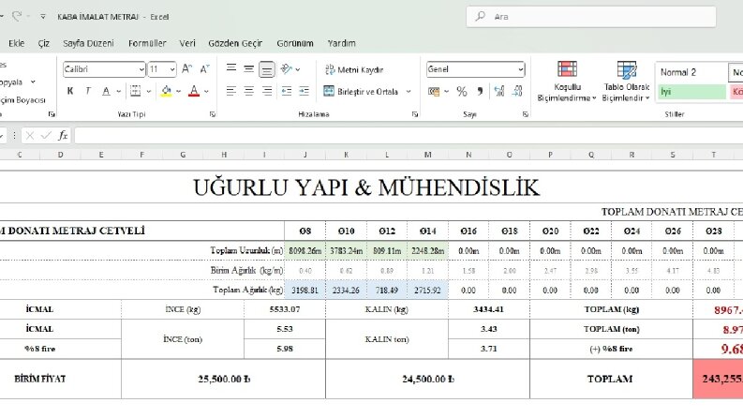
Task: Align text left
Action: coord(230,91)
